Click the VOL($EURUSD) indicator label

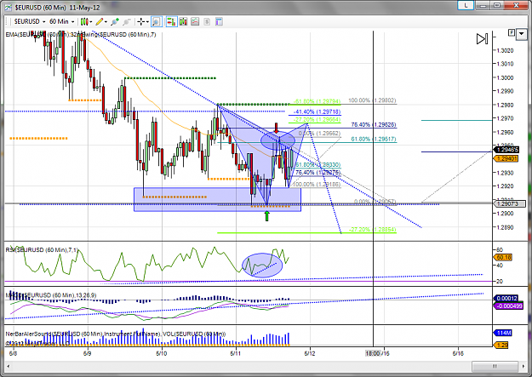192,334
